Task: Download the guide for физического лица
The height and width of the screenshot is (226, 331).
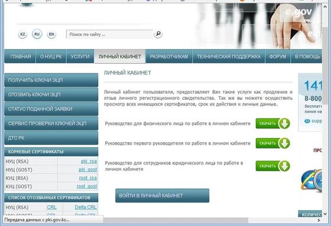Action: 273,123
